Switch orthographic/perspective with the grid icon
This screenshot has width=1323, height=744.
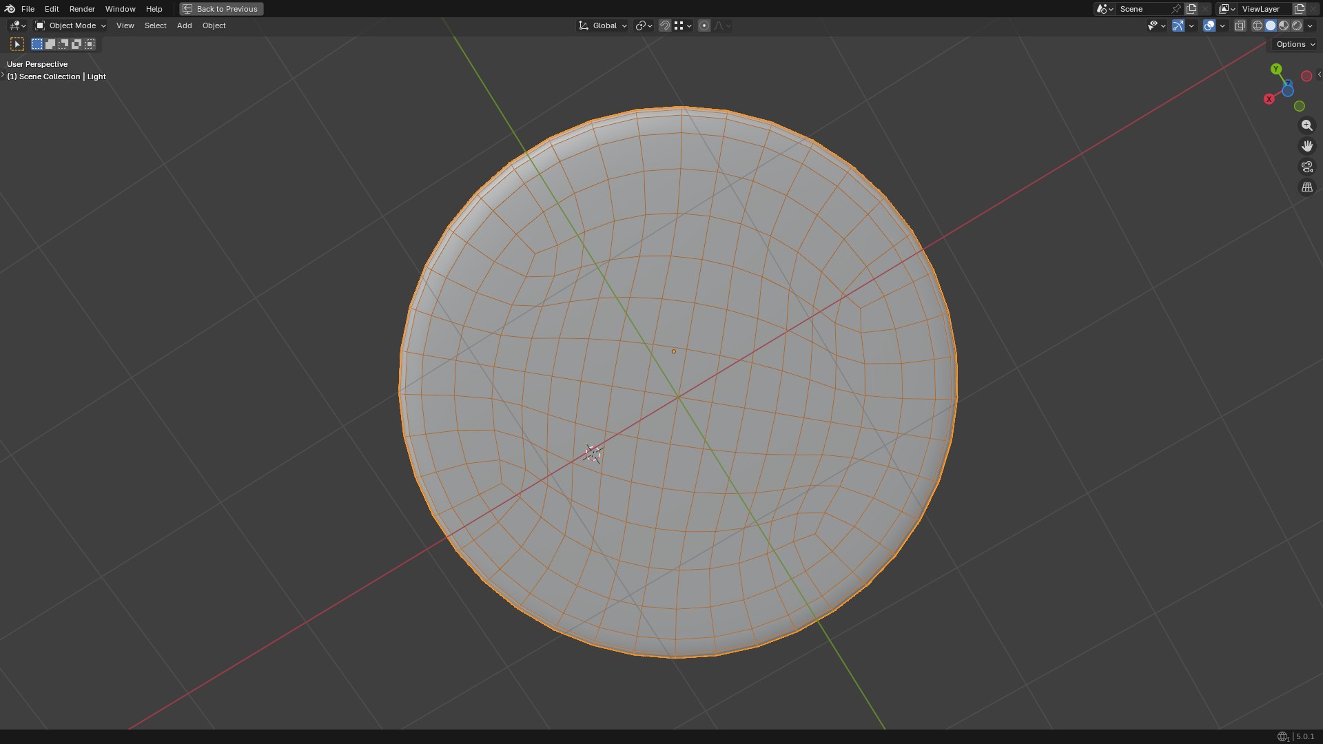(x=1306, y=187)
